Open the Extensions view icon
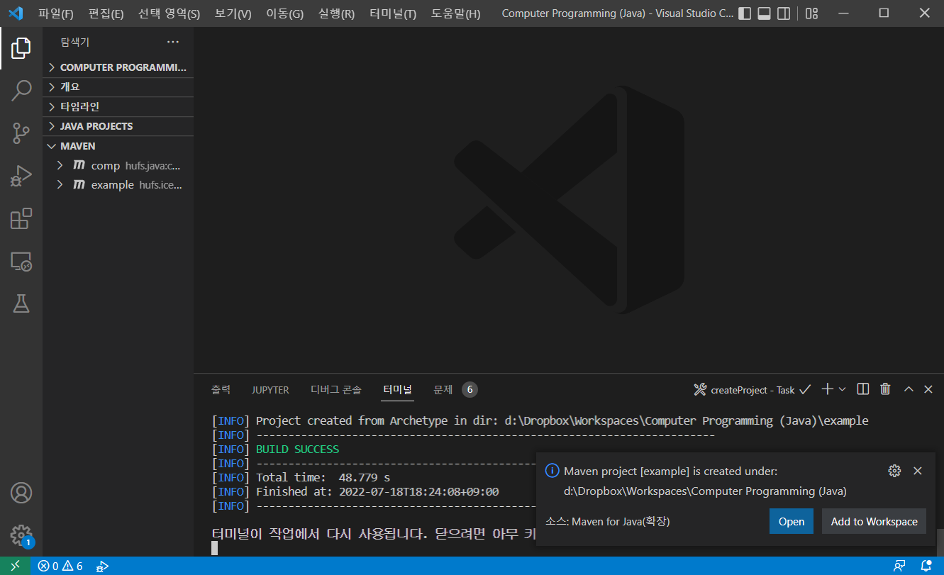This screenshot has height=575, width=944. click(21, 218)
